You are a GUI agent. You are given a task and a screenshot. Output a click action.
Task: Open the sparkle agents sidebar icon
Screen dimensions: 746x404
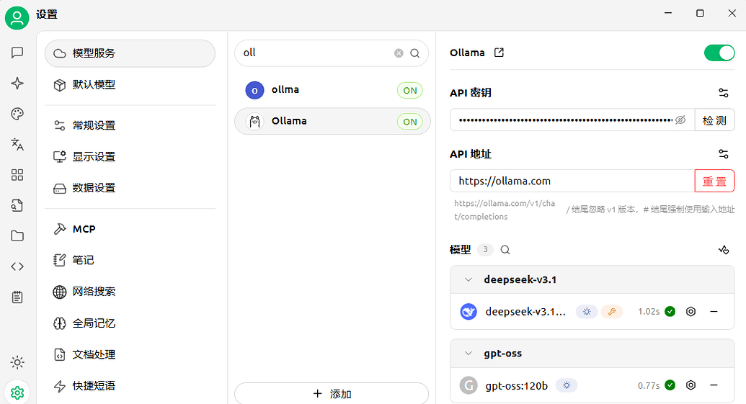tap(17, 84)
